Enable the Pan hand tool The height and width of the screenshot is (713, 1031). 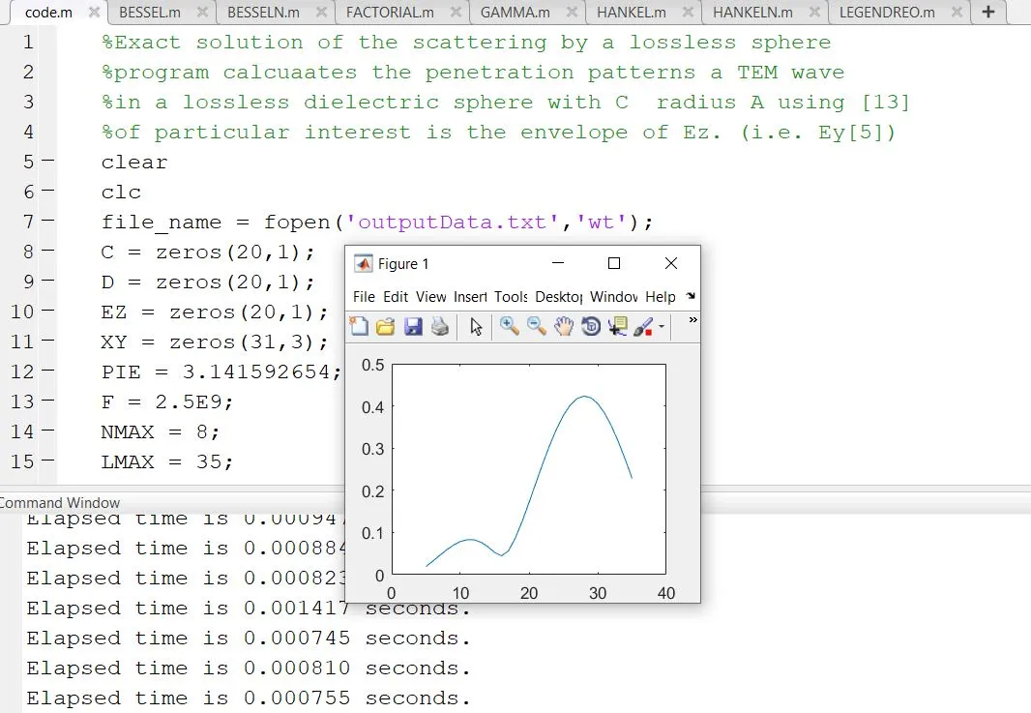coord(564,327)
